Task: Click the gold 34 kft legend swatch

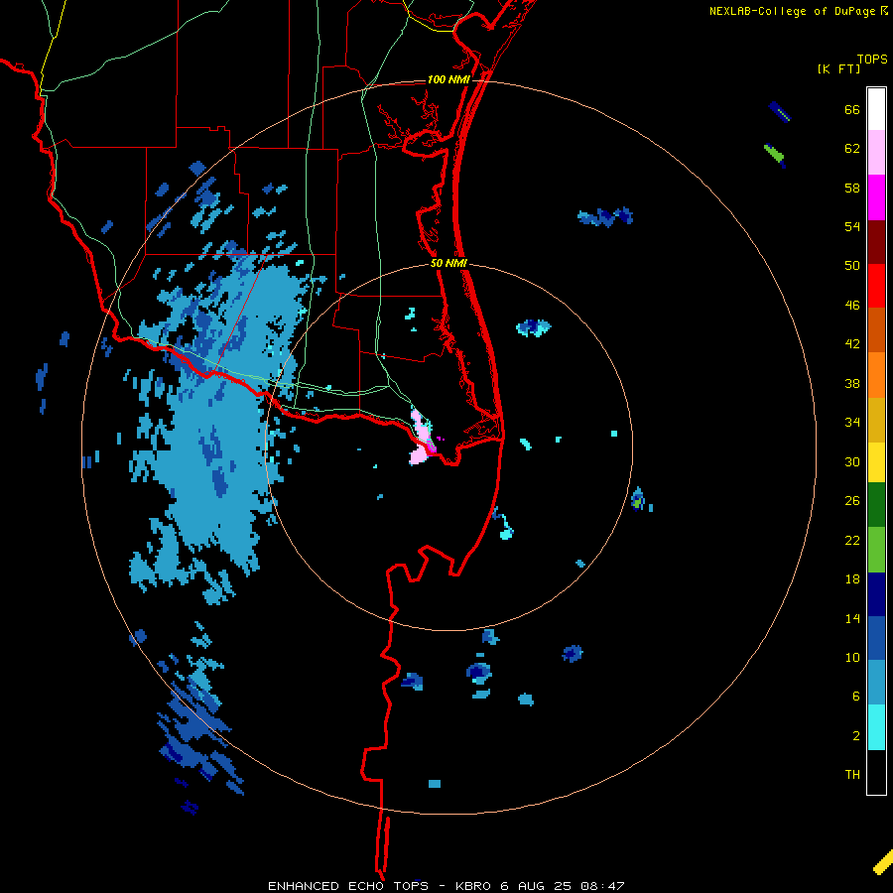Action: pyautogui.click(x=876, y=420)
